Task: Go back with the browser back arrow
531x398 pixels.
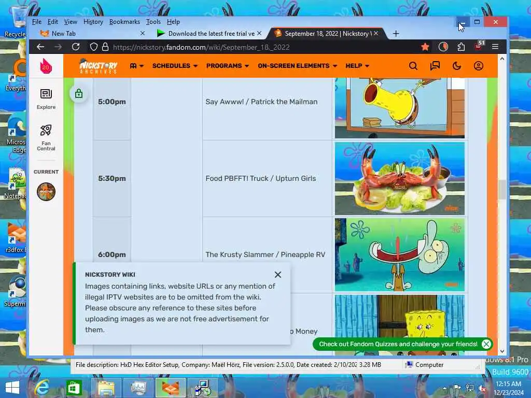Action: coord(40,47)
